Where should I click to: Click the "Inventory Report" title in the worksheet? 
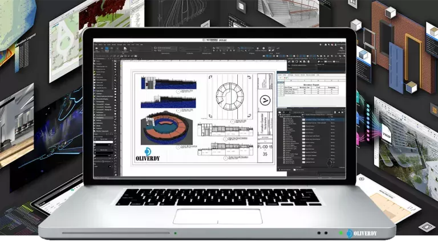(311, 85)
